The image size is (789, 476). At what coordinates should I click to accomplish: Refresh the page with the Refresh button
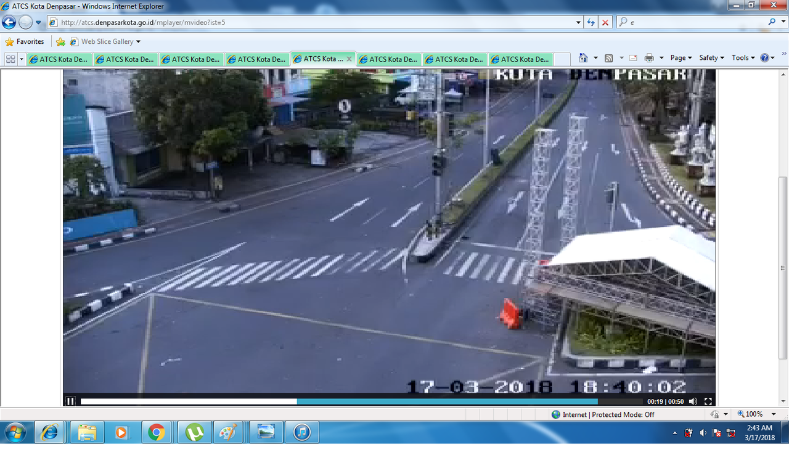591,22
